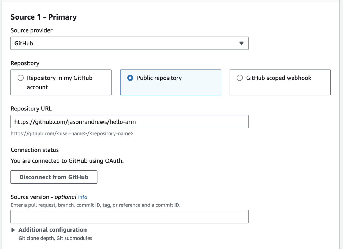Viewport: 343px width, 249px height.
Task: Select the Repository in my GitHub account radio
Action: click(21, 78)
